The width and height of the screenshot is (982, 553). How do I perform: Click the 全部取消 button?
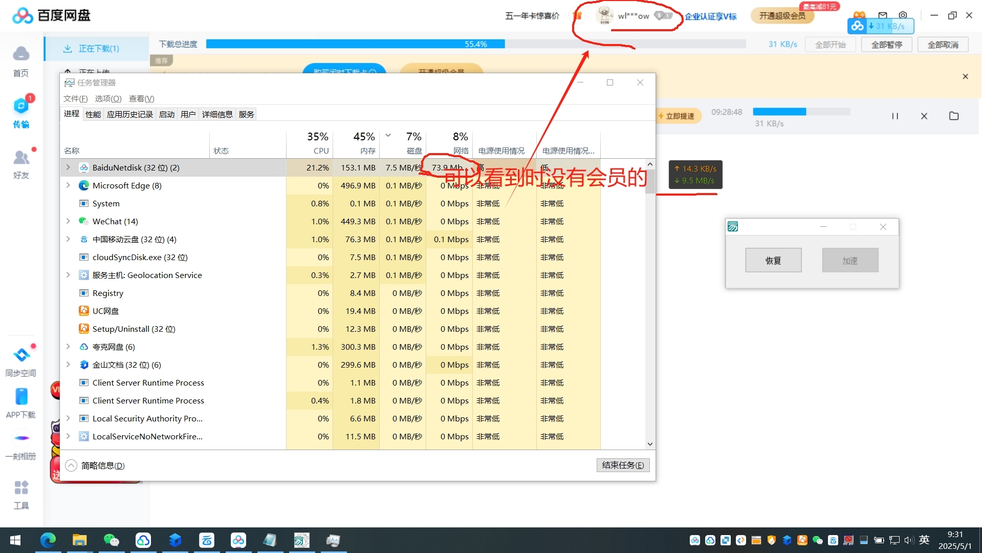[943, 45]
